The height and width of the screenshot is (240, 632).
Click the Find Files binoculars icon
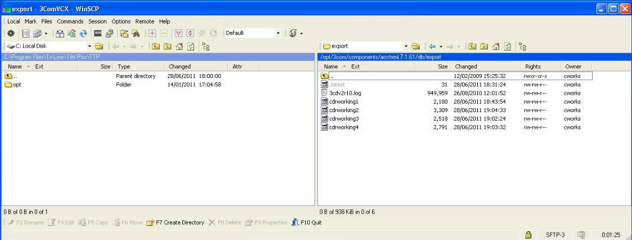click(136, 33)
